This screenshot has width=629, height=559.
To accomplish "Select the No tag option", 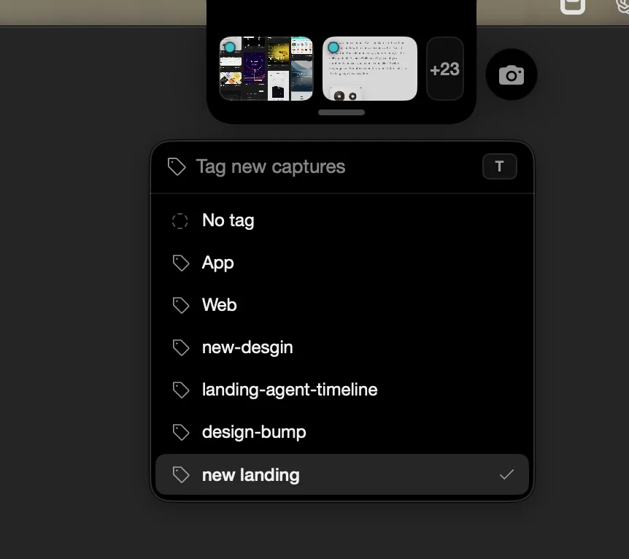I will point(342,220).
